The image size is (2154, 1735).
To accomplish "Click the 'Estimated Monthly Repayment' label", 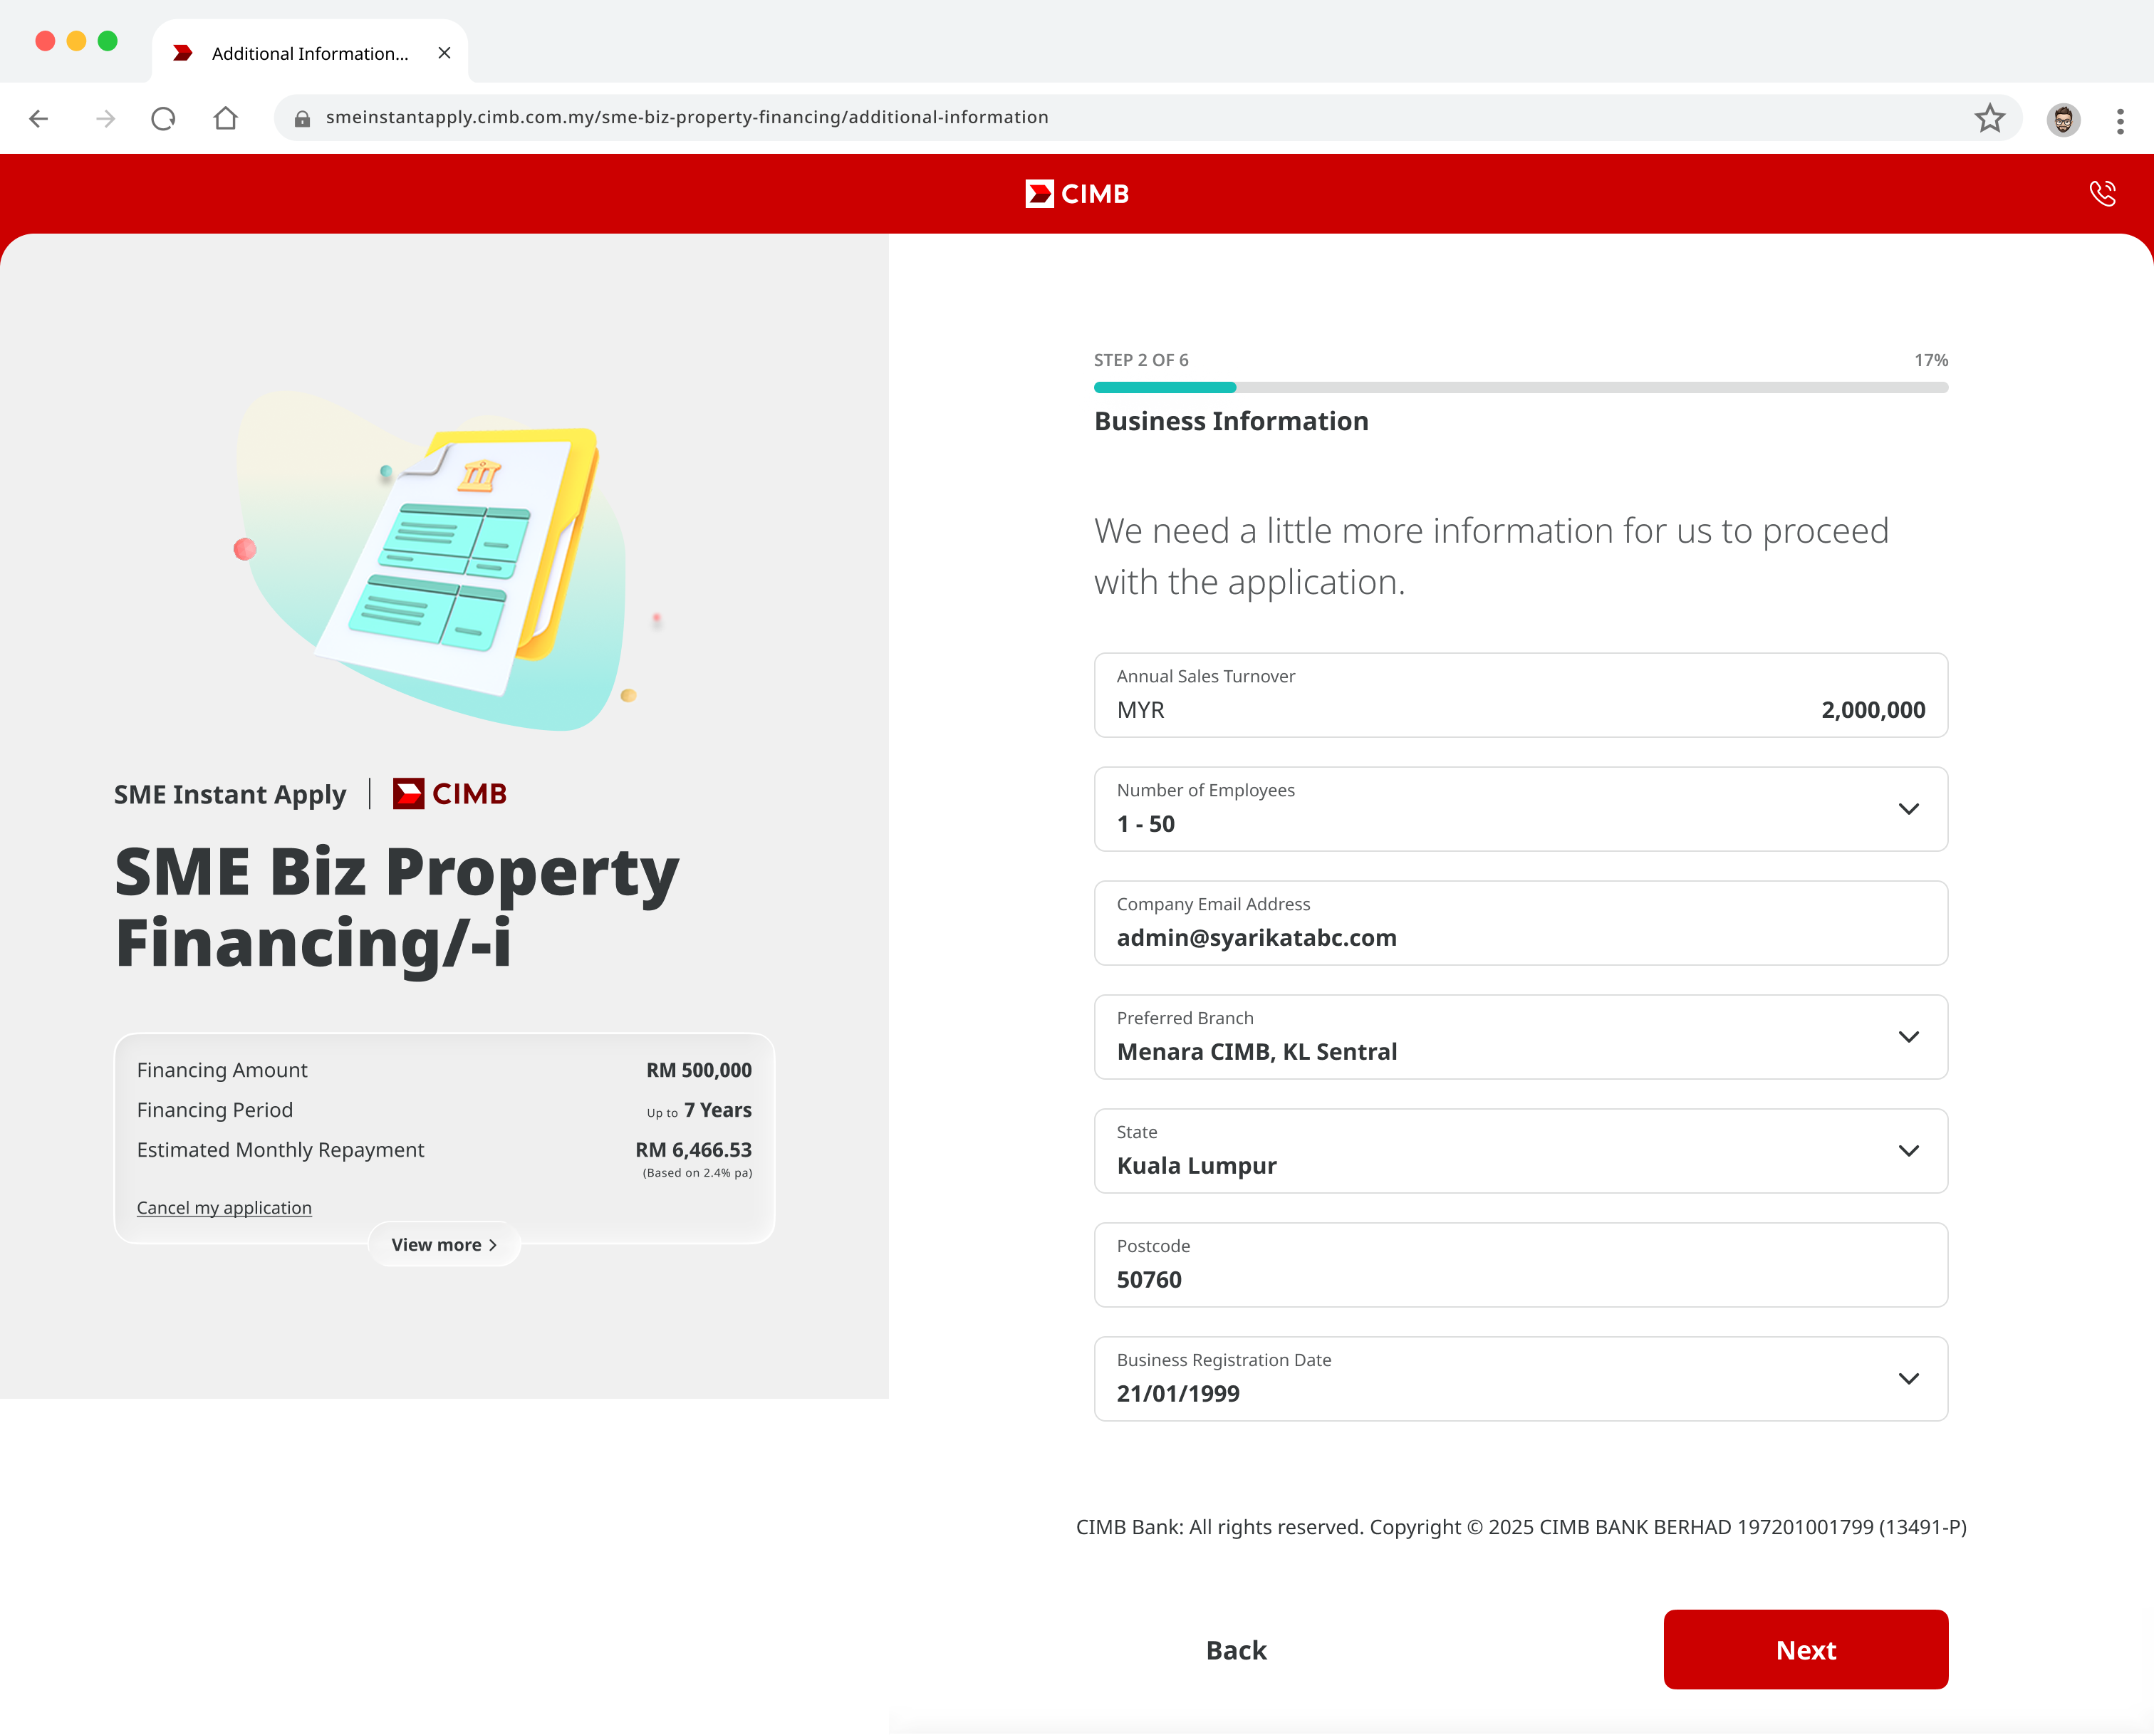I will click(x=280, y=1150).
